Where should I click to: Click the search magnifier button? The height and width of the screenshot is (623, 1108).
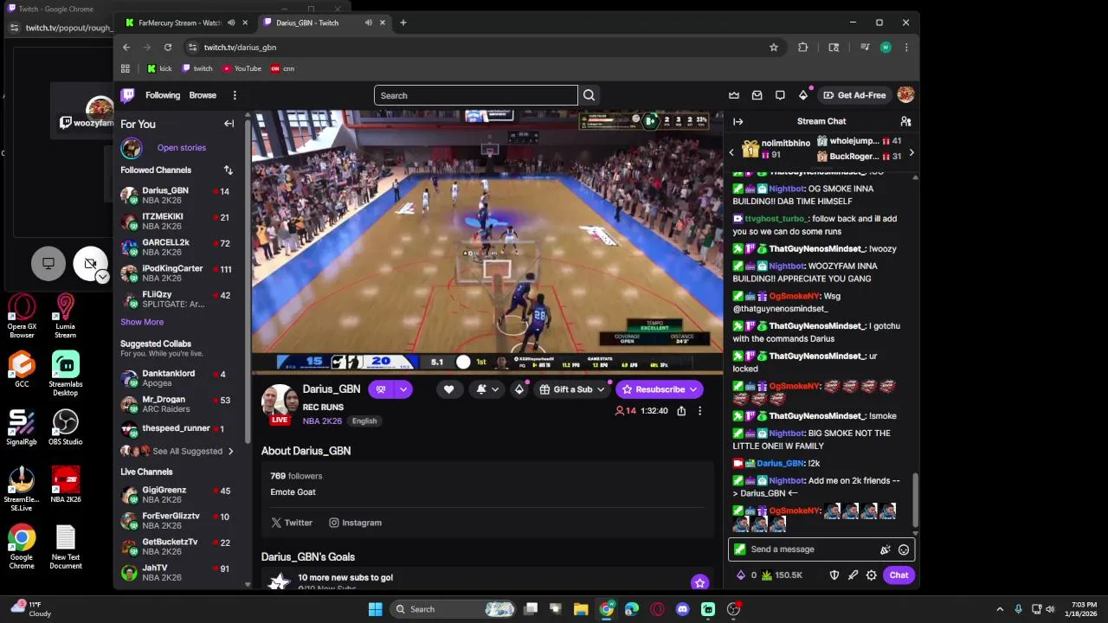pos(589,95)
